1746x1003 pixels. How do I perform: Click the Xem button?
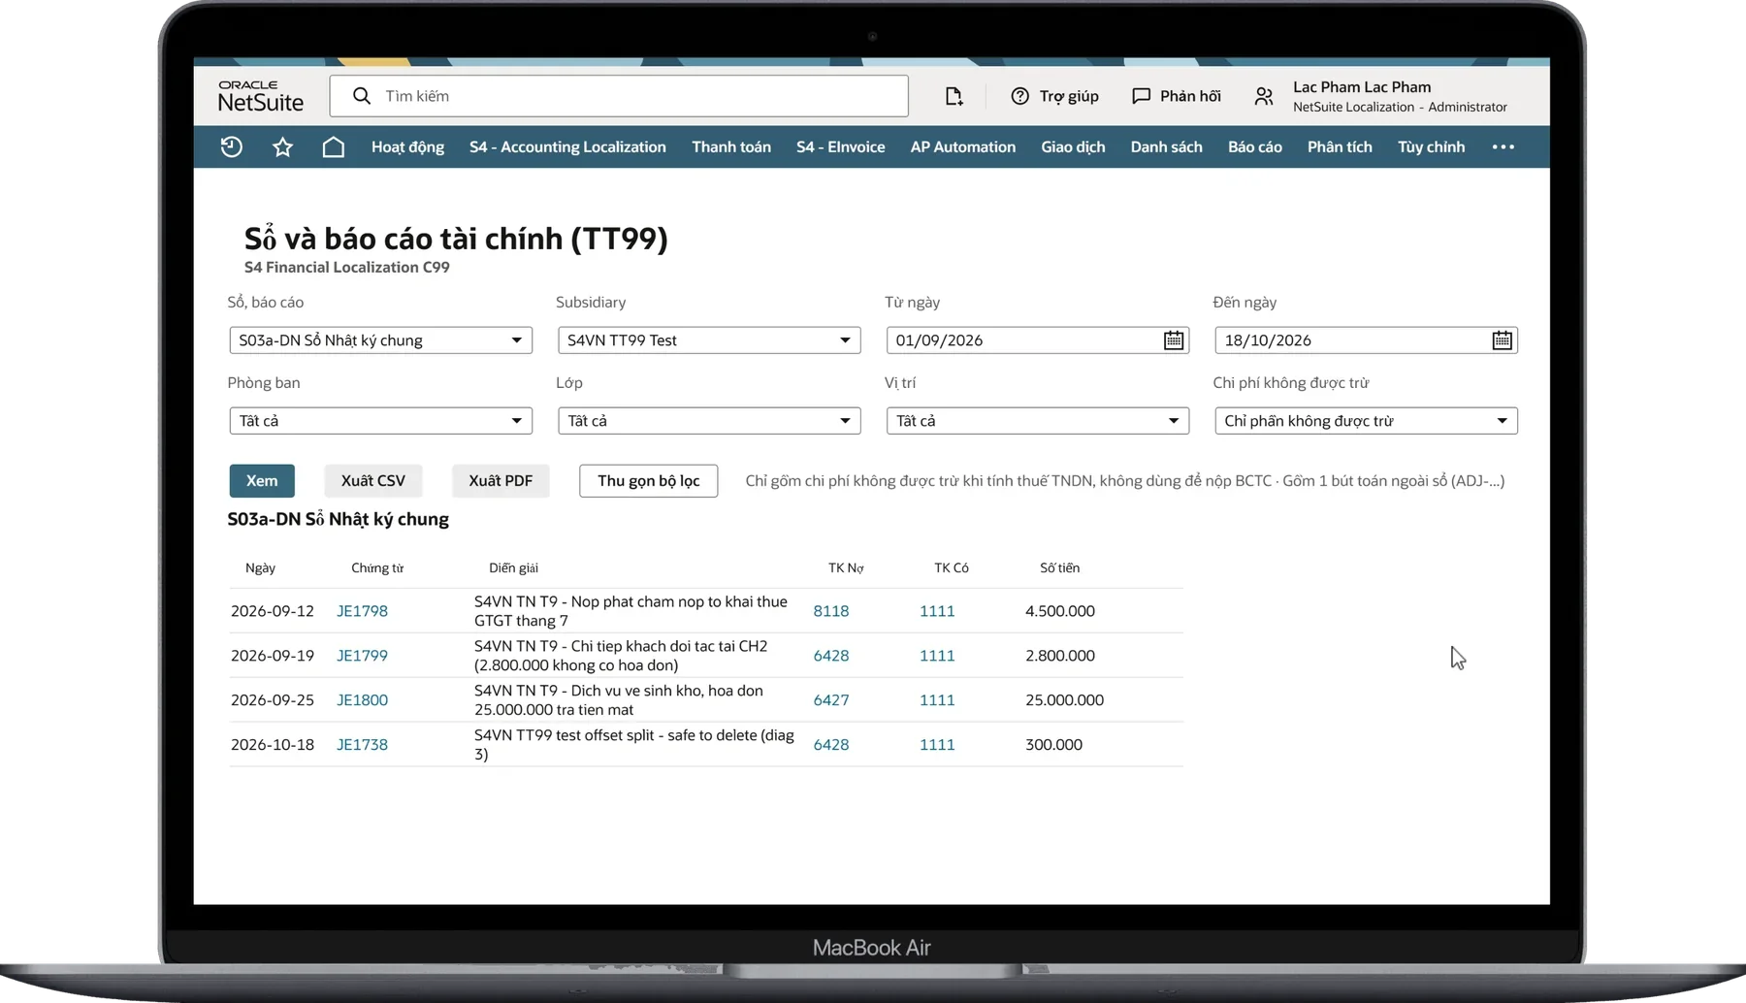[x=262, y=481]
